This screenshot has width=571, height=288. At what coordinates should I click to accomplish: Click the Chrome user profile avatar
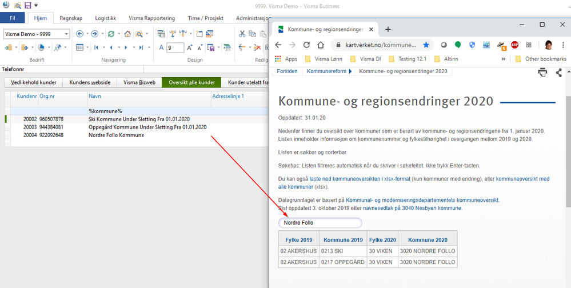pyautogui.click(x=548, y=45)
